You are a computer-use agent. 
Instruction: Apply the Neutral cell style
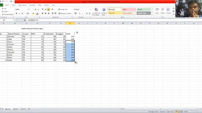point(115,13)
